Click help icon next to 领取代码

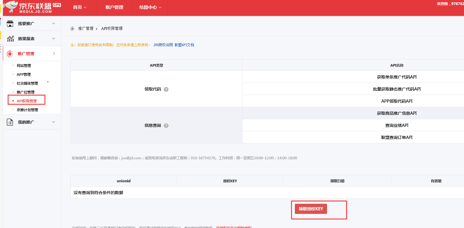tap(166, 89)
